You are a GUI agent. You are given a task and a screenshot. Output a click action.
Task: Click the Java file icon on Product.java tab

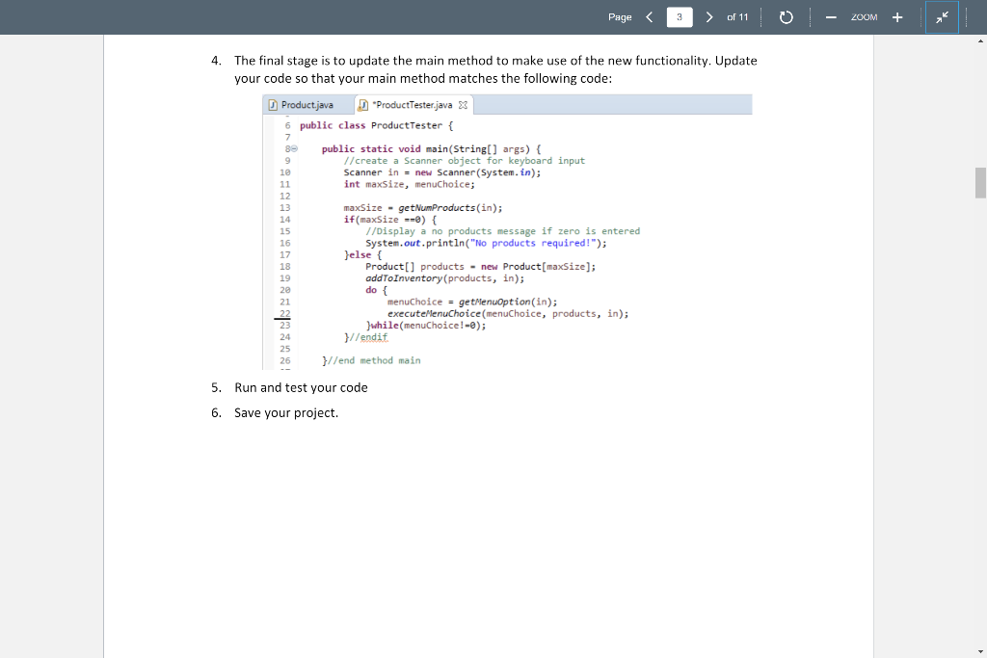point(272,104)
